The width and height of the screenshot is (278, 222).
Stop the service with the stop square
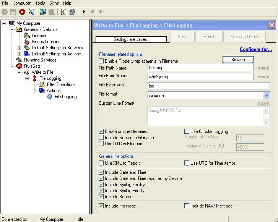[x=93, y=12]
